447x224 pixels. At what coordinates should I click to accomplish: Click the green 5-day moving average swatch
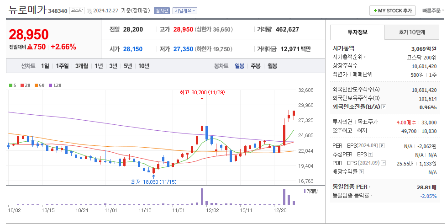pyautogui.click(x=11, y=85)
